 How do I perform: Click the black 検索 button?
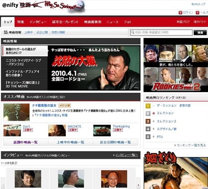click(200, 33)
